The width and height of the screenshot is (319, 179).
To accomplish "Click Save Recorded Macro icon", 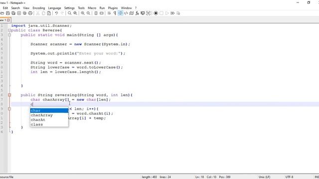I will [x=178, y=13].
